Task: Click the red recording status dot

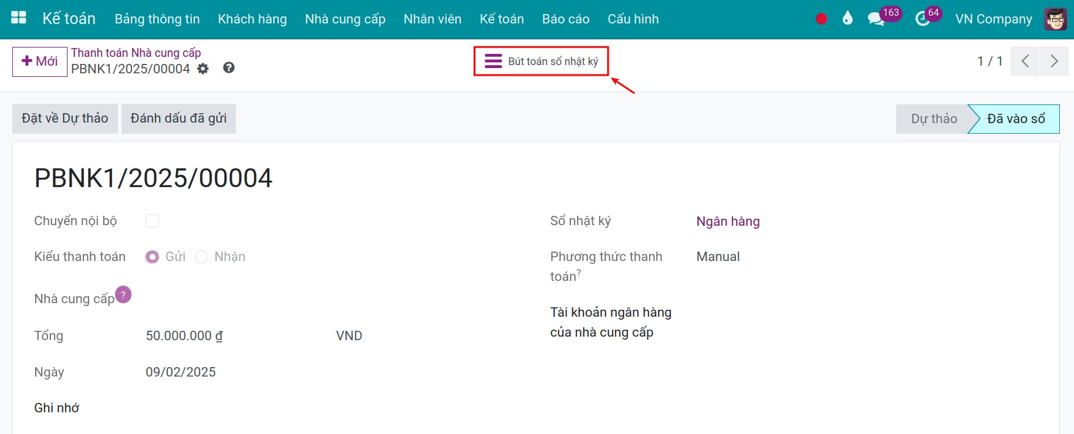Action: [x=821, y=19]
